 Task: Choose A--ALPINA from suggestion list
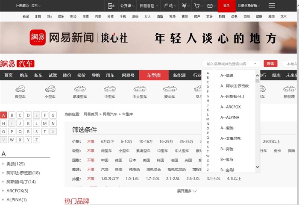[230, 117]
